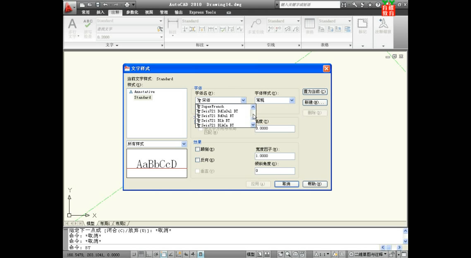Open Help via the question mark icon

tap(378, 5)
